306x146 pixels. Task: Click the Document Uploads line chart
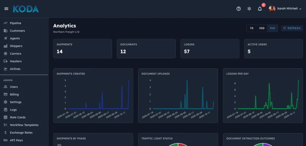(x=178, y=96)
